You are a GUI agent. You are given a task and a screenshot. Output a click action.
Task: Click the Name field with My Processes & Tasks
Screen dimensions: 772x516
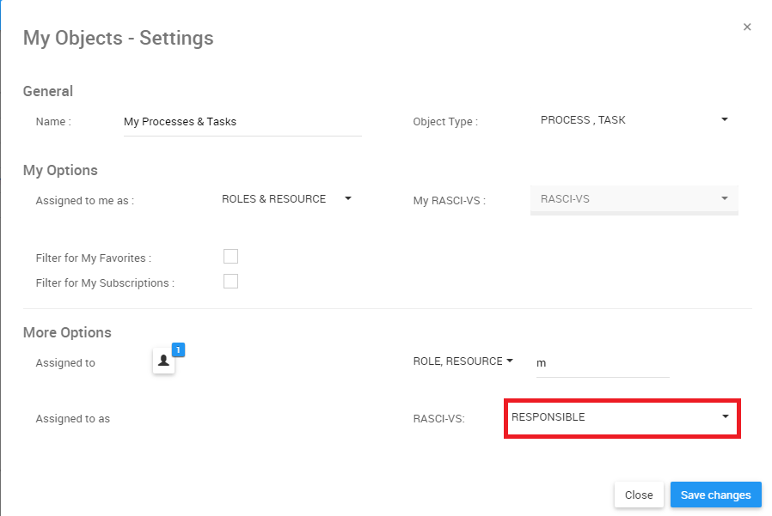[x=242, y=122]
